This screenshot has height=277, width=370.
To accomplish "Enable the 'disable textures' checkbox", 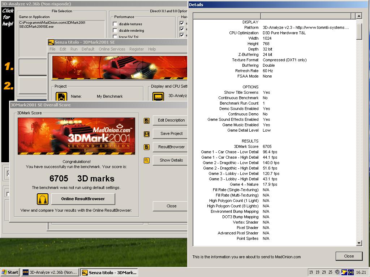I will click(x=115, y=24).
